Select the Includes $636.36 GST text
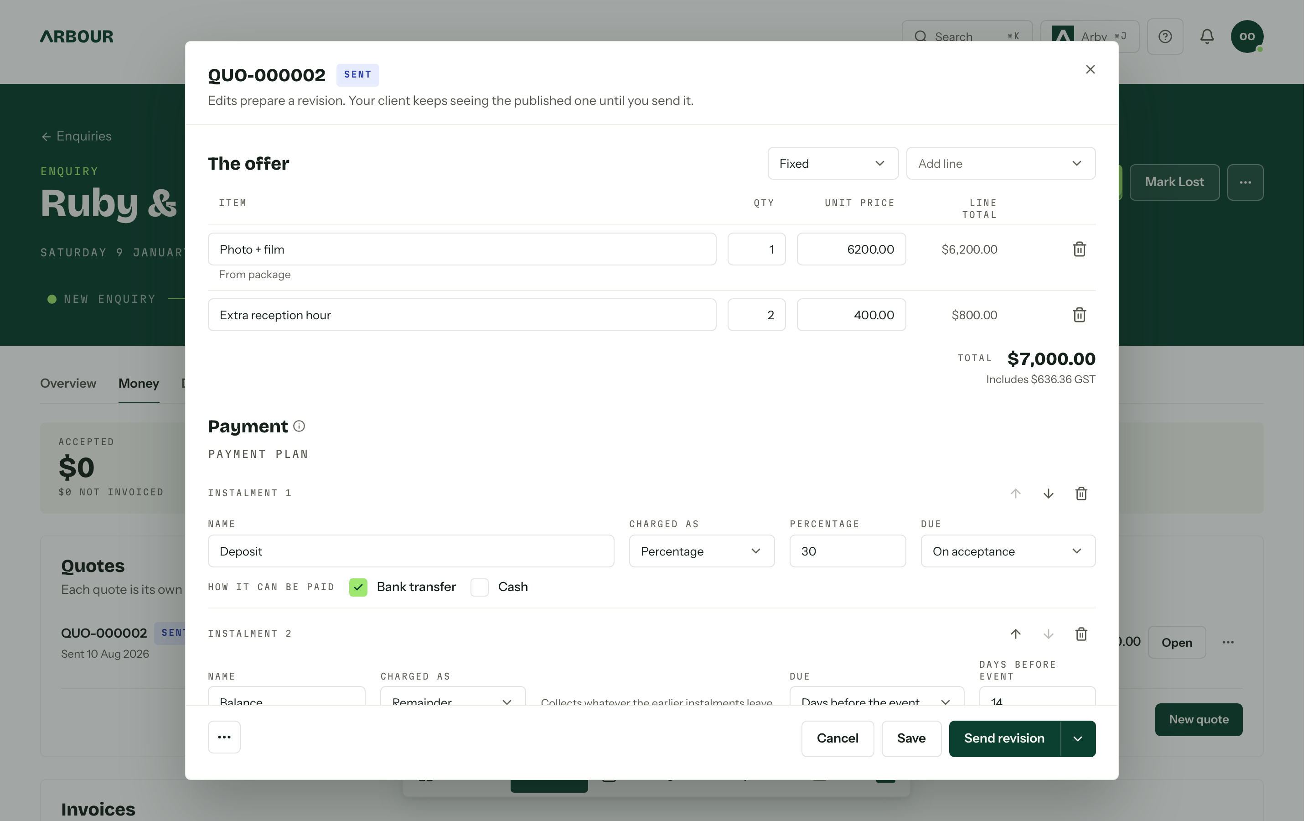This screenshot has height=821, width=1313. 1040,379
